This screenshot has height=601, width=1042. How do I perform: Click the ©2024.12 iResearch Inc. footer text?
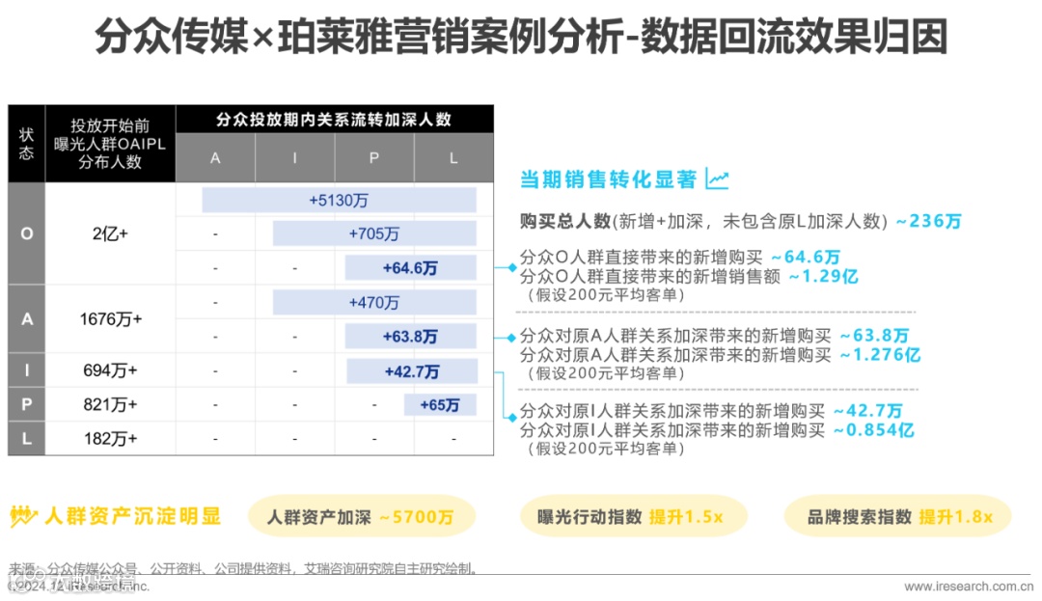tap(78, 586)
